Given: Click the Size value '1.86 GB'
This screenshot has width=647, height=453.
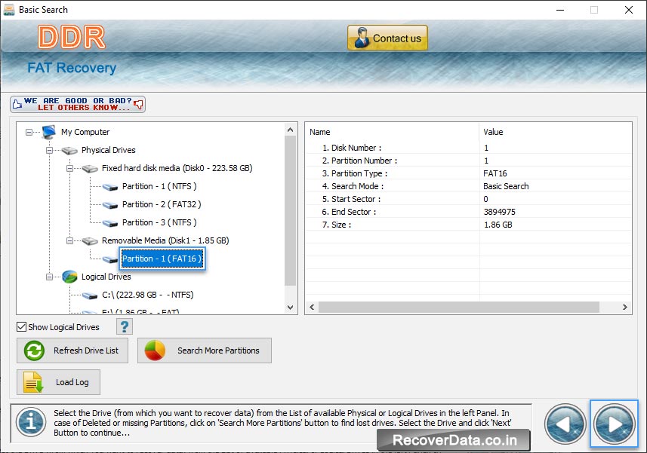Looking at the screenshot, I should [498, 225].
